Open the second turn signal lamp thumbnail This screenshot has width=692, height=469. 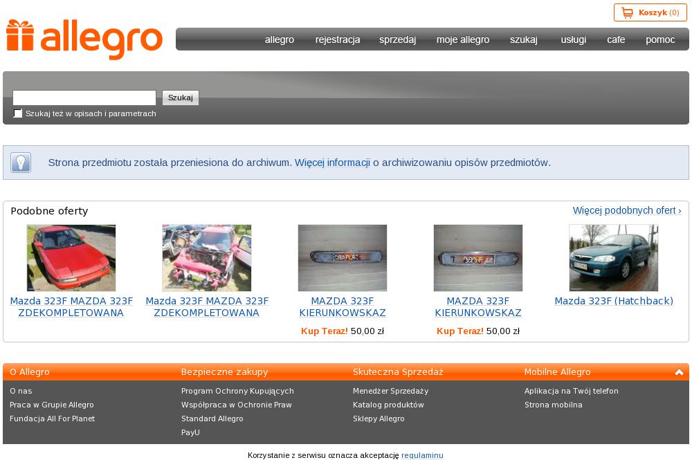coord(478,257)
